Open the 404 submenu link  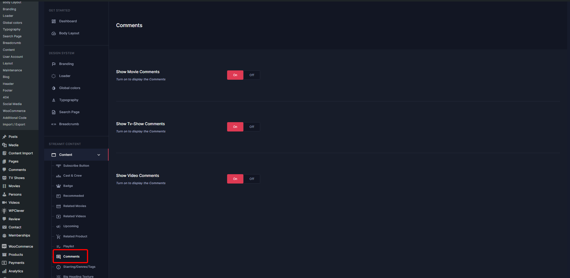point(6,97)
